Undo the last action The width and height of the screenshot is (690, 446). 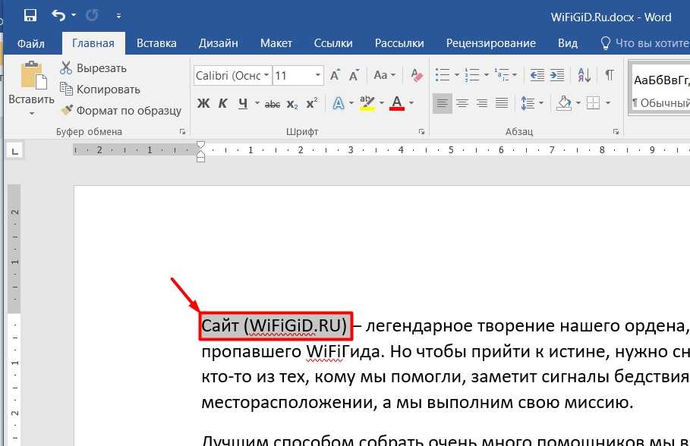pyautogui.click(x=58, y=16)
